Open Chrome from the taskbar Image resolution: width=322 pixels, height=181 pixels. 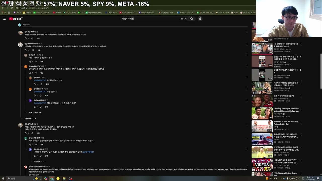tap(52, 178)
